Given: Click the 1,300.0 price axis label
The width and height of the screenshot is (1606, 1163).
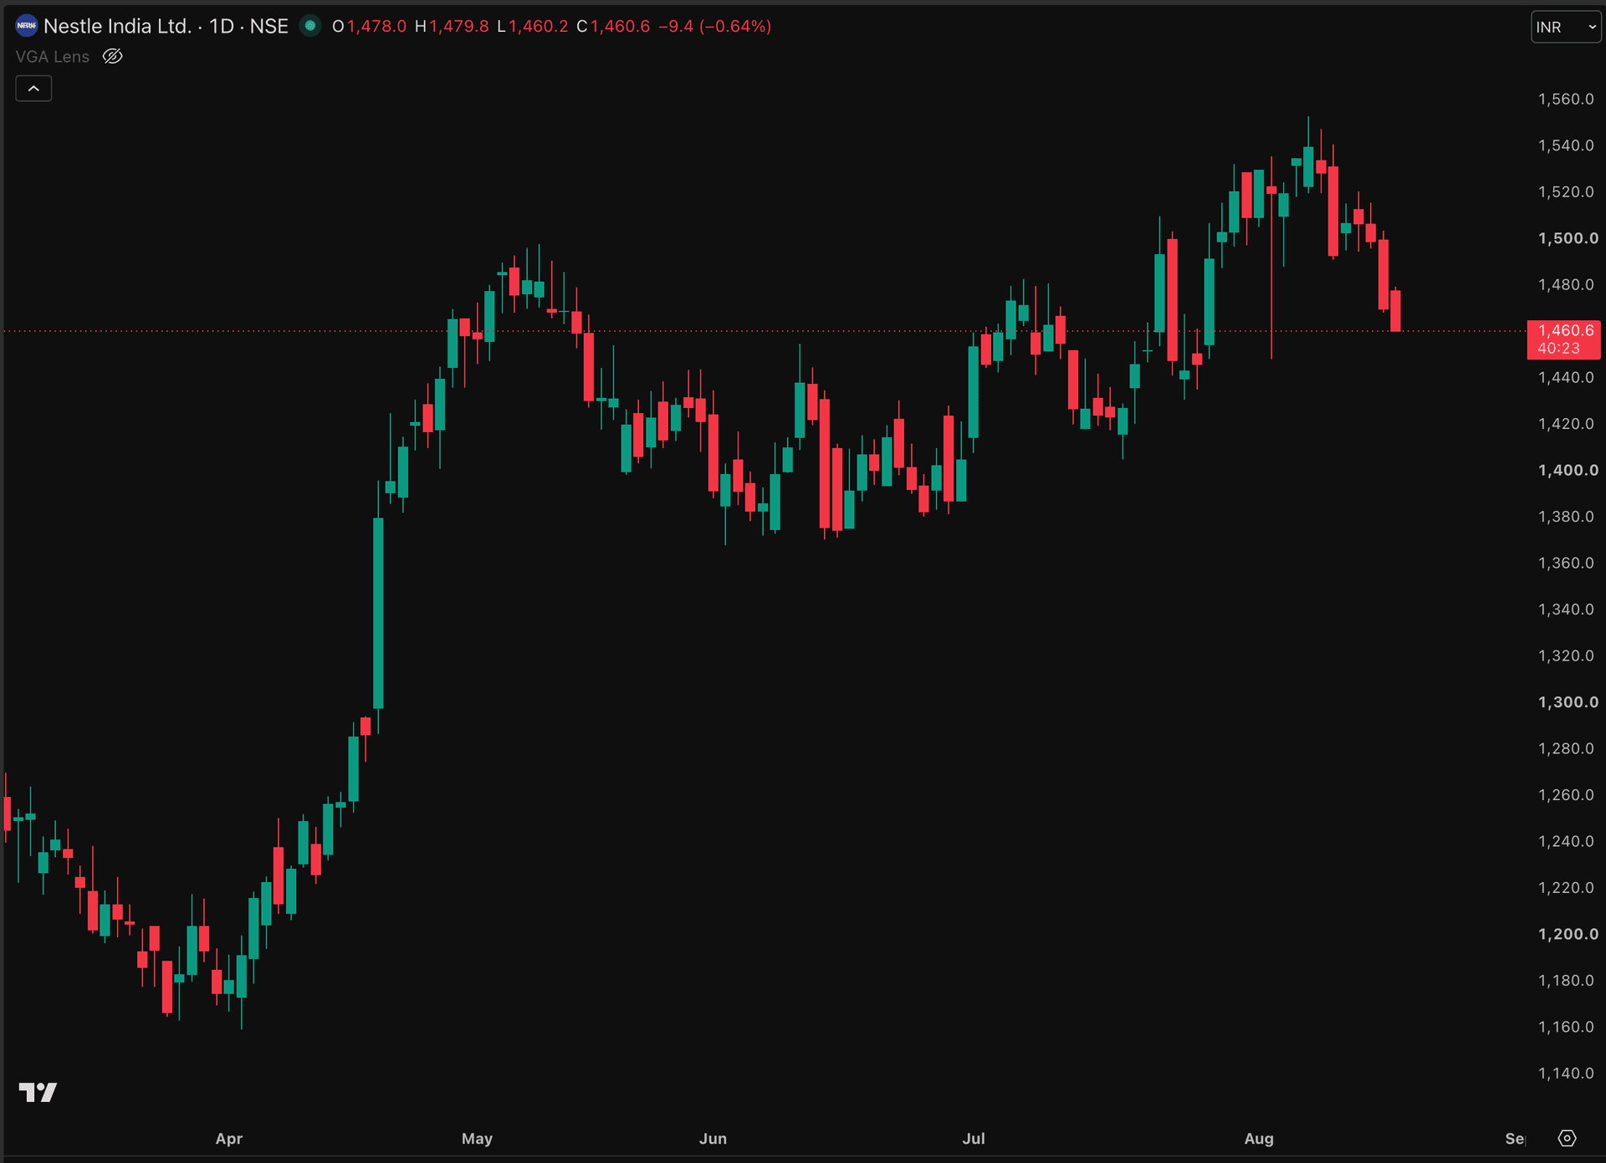Looking at the screenshot, I should tap(1568, 702).
